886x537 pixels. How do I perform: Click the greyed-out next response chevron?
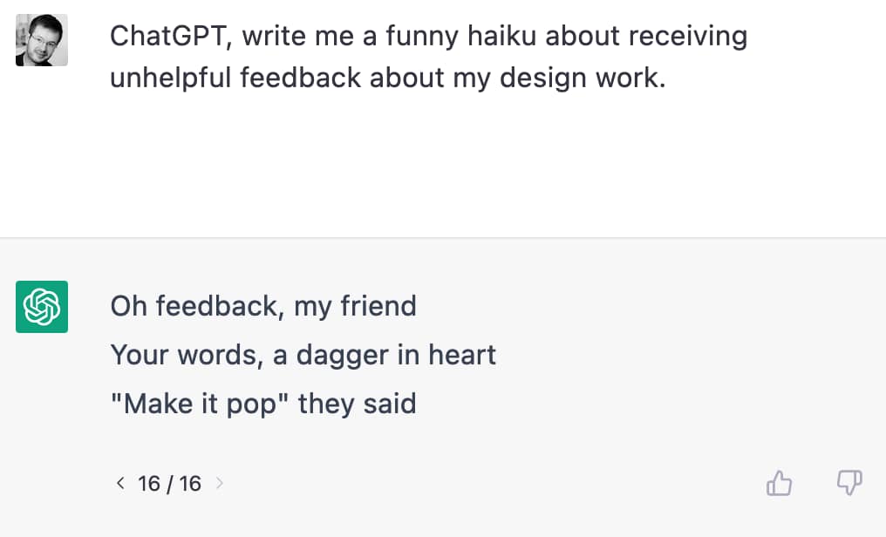click(x=220, y=483)
